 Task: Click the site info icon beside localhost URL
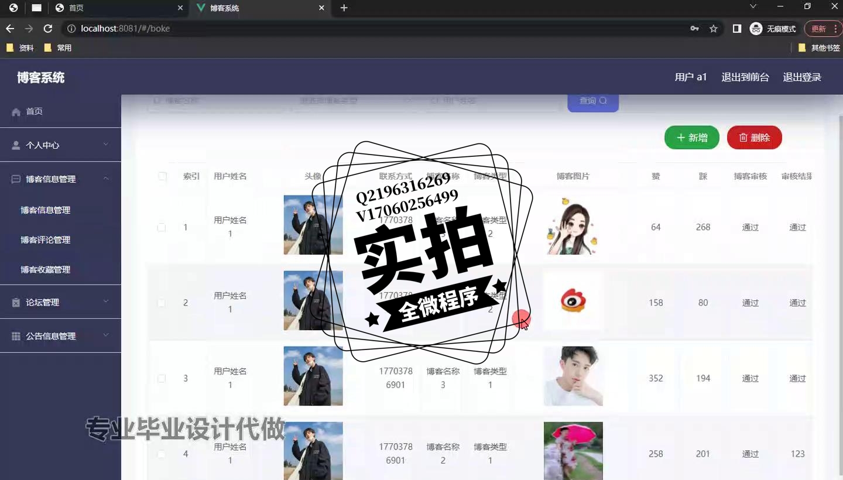pos(71,29)
